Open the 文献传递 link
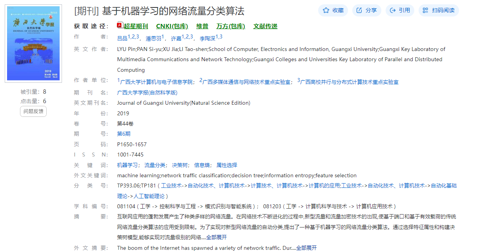 tap(265, 26)
